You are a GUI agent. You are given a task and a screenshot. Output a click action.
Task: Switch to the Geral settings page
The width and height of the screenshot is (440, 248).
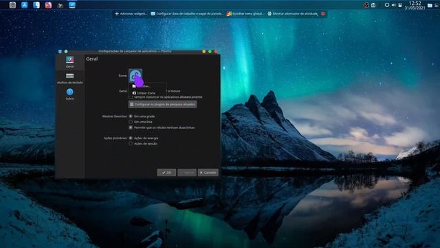click(x=70, y=62)
